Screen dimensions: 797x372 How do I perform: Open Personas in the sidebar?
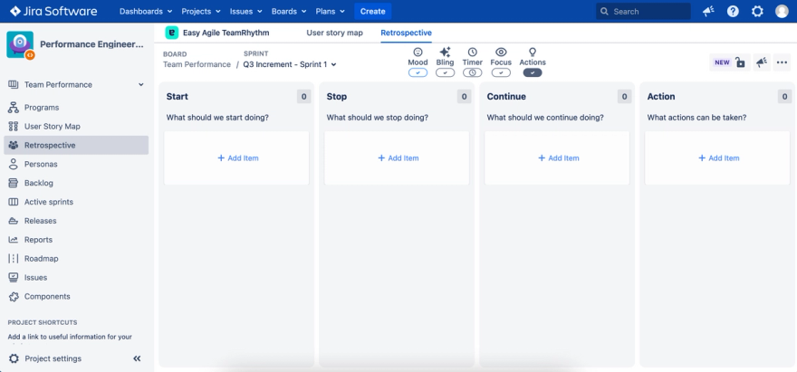click(76, 164)
